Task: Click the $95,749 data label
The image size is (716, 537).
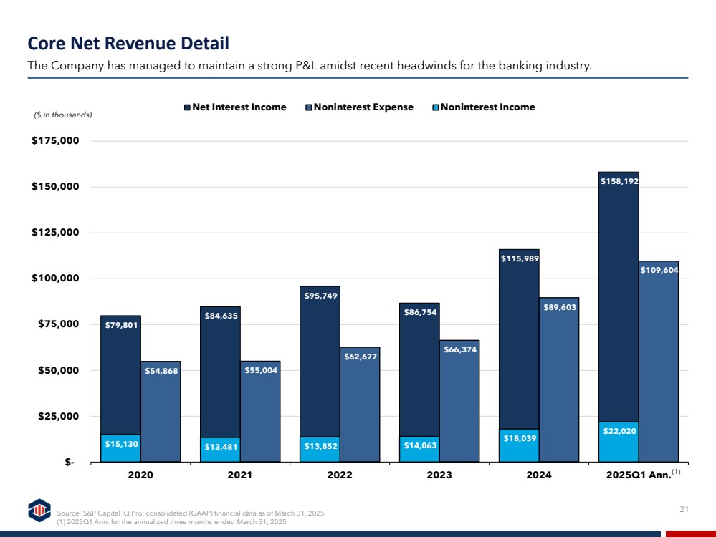Action: [320, 296]
